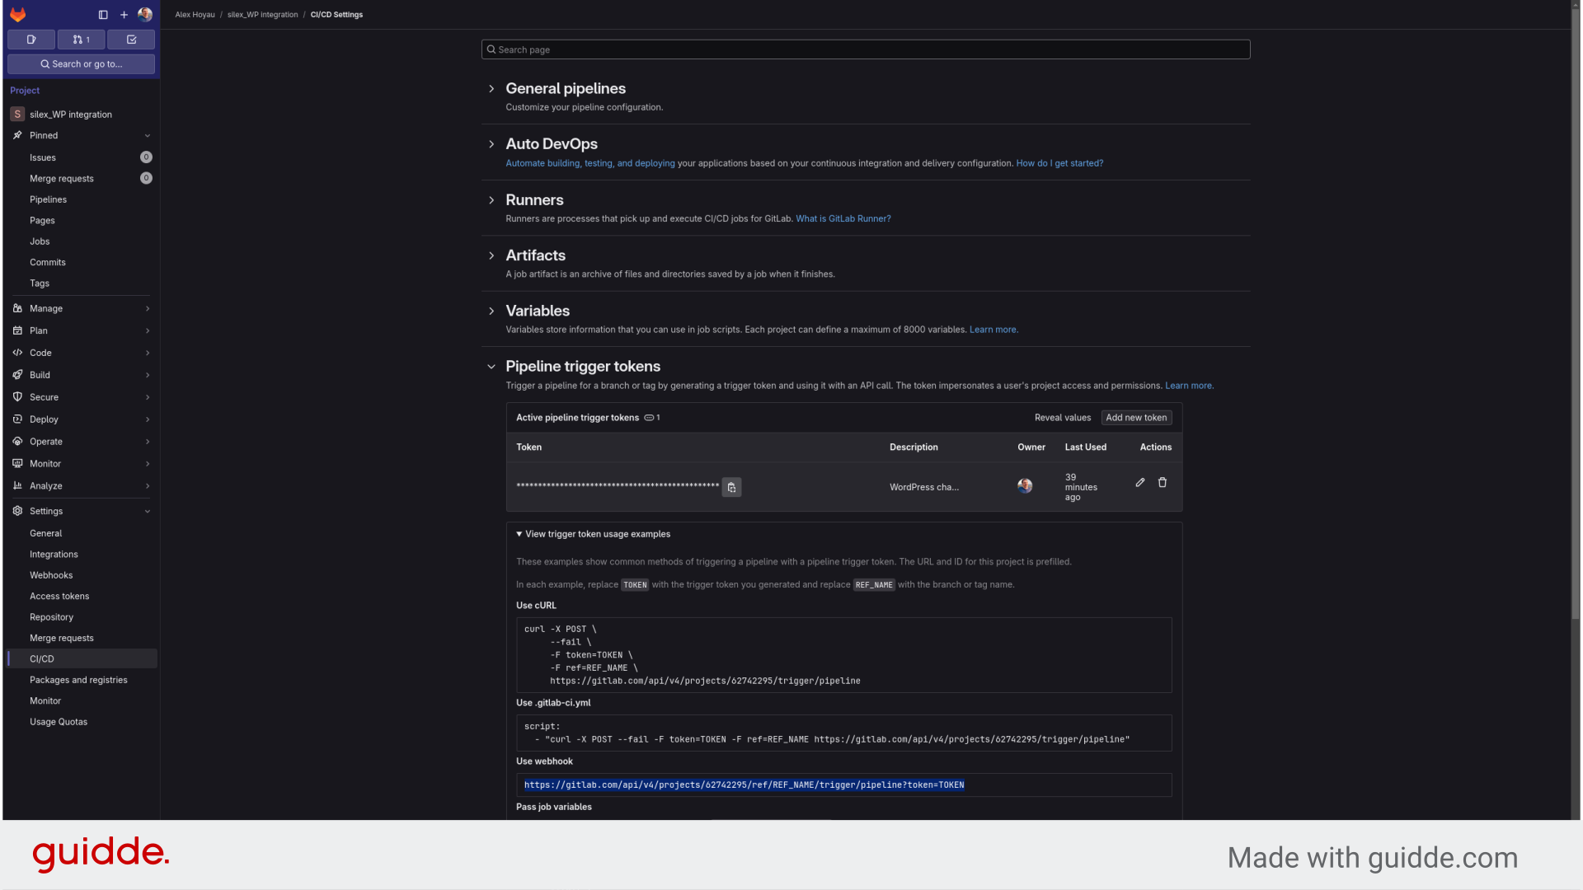Click Add new token button
This screenshot has width=1583, height=890.
point(1136,417)
